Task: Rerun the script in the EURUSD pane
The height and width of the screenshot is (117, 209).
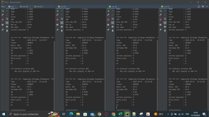Action: pyautogui.click(x=57, y=11)
